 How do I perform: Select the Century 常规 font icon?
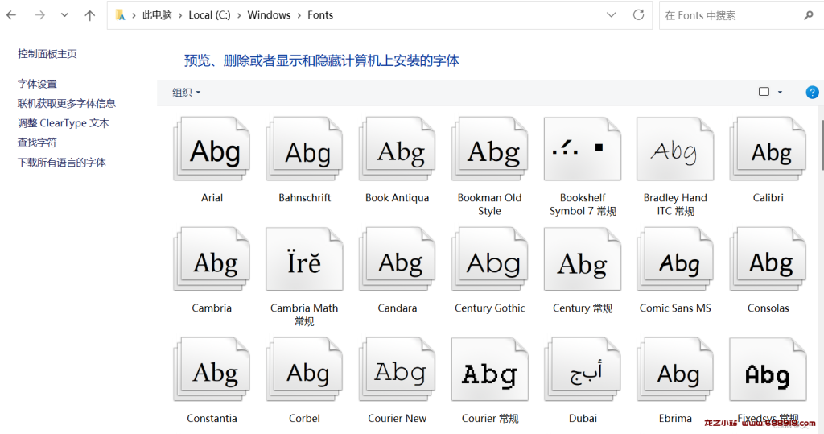pos(583,259)
